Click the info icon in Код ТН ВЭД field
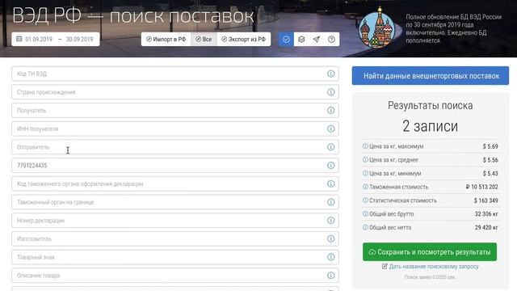This screenshot has height=291, width=517. click(330, 74)
